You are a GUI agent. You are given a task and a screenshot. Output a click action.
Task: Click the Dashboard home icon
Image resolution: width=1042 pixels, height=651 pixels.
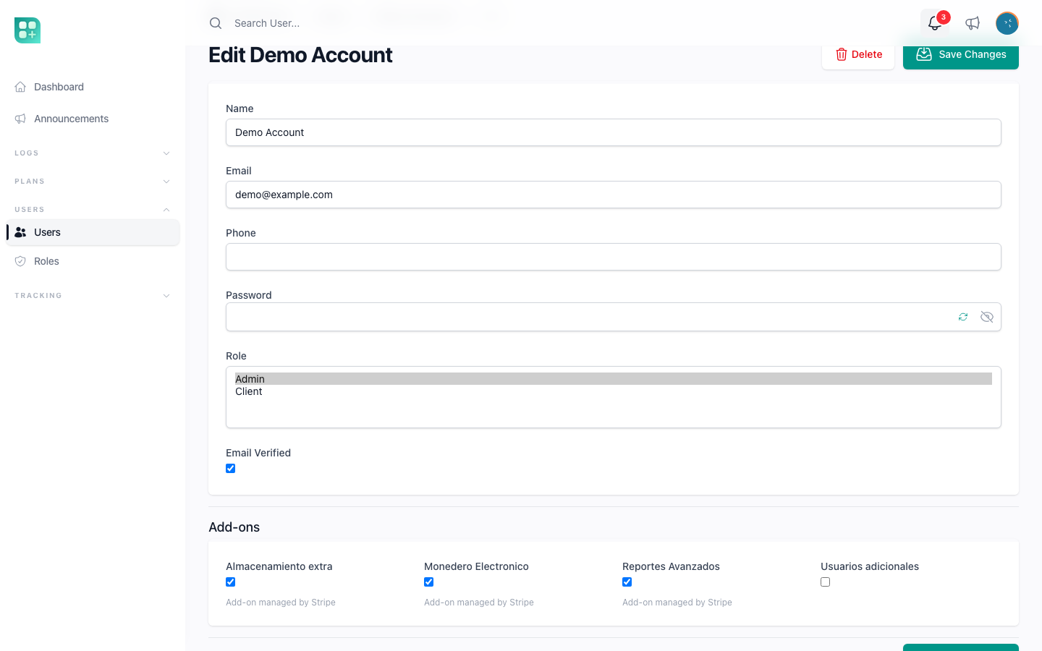(20, 87)
